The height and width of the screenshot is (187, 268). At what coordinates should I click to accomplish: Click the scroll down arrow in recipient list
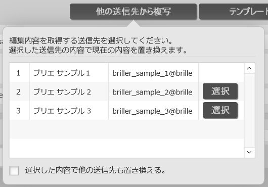pos(249,152)
